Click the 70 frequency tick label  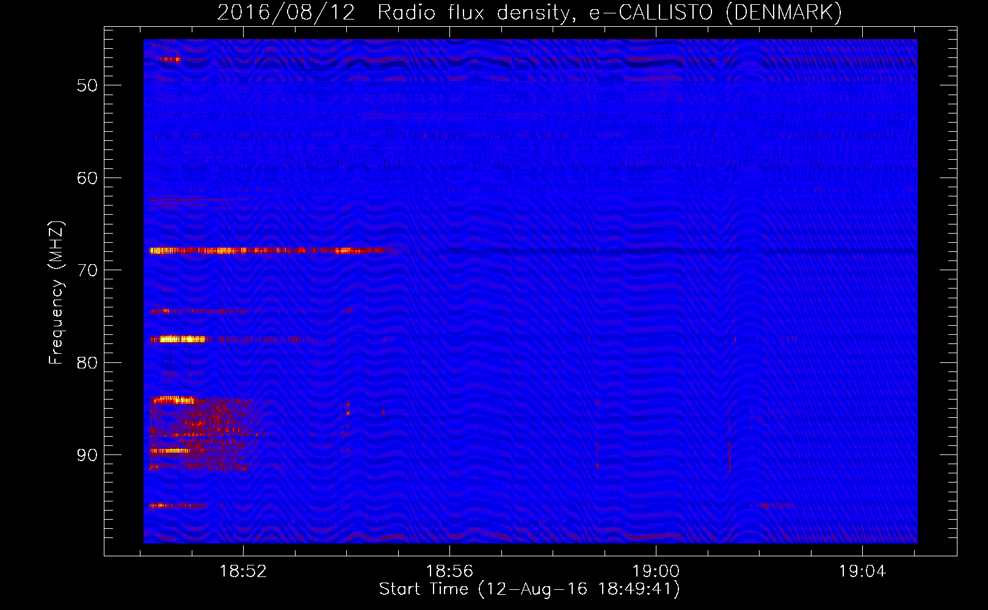click(x=87, y=270)
